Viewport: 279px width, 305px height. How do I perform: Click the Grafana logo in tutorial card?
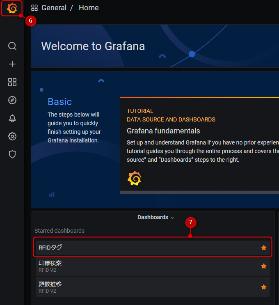[x=134, y=178]
